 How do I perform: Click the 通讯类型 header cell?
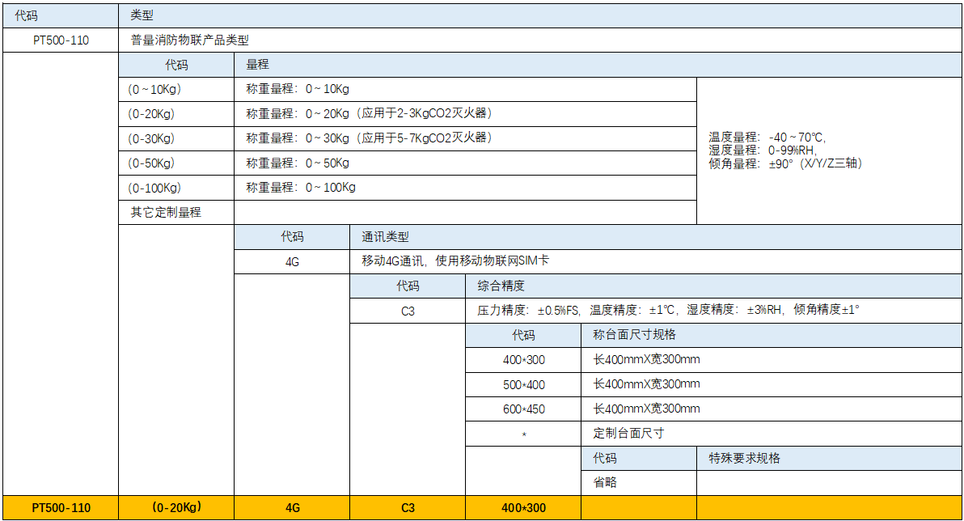pos(656,237)
